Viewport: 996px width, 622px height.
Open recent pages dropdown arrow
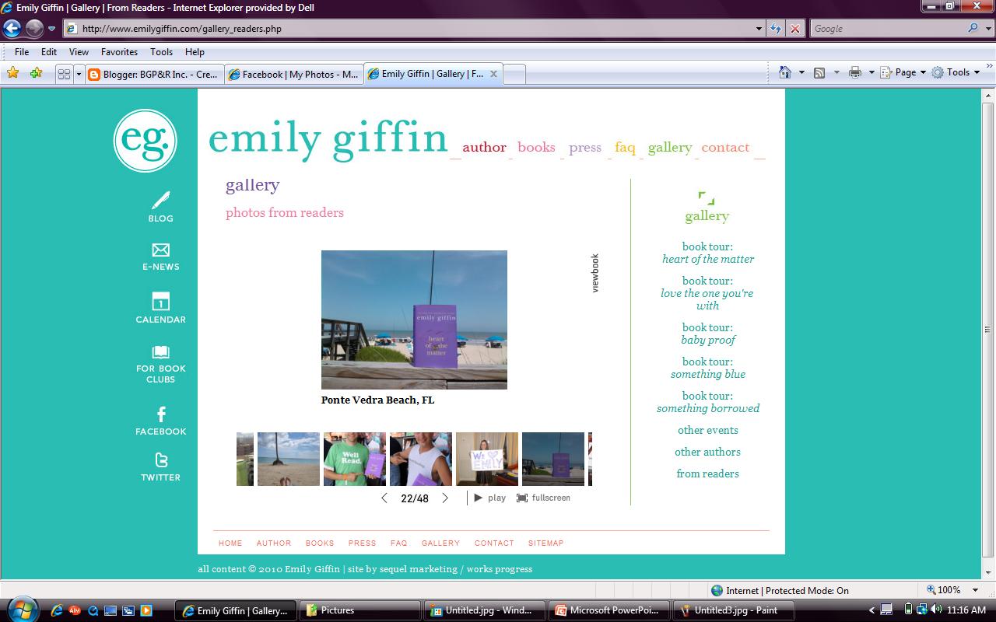coord(51,29)
